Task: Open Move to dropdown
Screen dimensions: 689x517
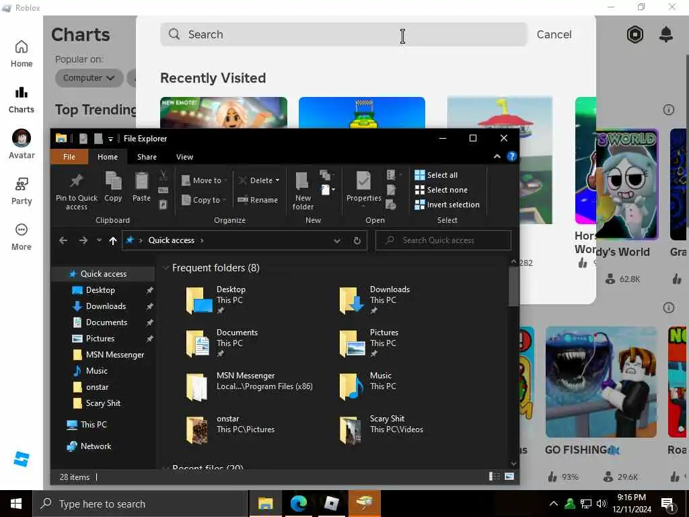Action: 205,180
